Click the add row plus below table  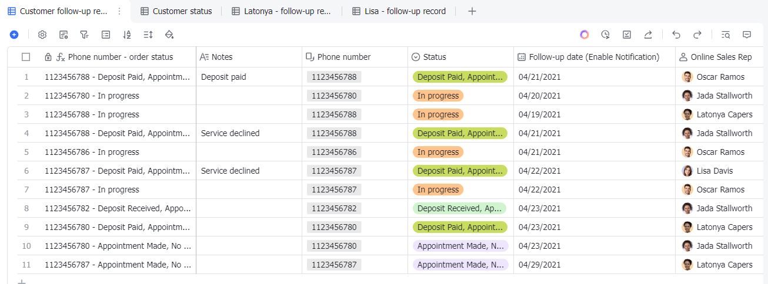pos(22,282)
